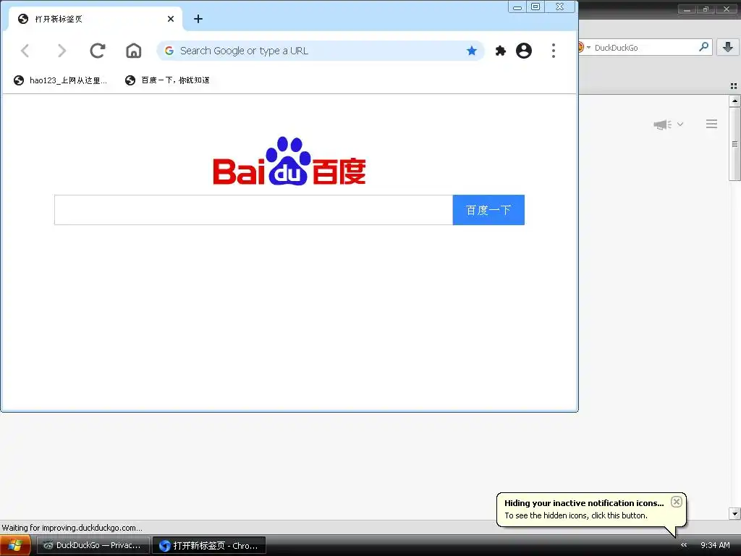Go forward using the forward arrow
Image resolution: width=741 pixels, height=556 pixels.
point(62,51)
